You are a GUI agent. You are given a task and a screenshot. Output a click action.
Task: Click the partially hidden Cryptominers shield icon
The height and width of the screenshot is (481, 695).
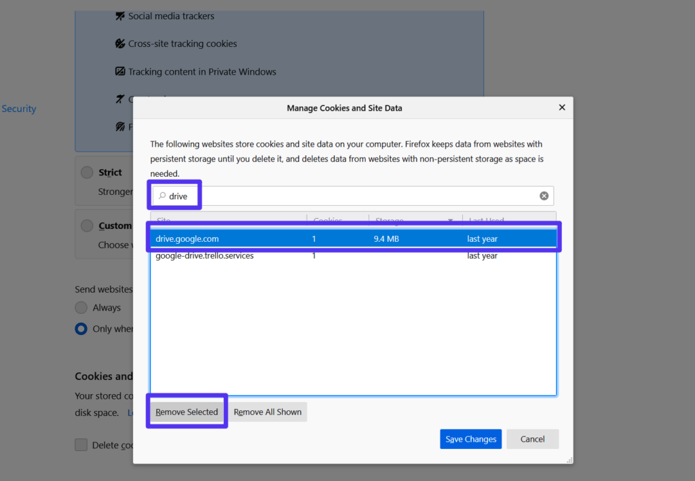119,99
